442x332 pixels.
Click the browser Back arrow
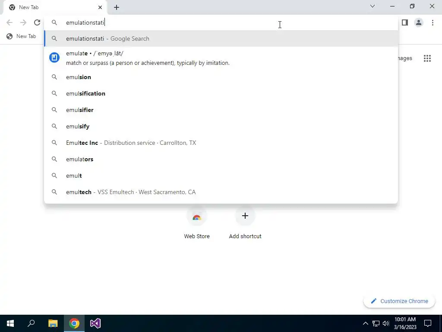(x=9, y=22)
